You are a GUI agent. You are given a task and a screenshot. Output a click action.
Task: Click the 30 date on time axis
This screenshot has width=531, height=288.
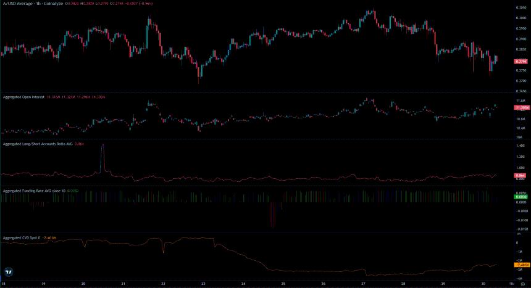point(483,284)
